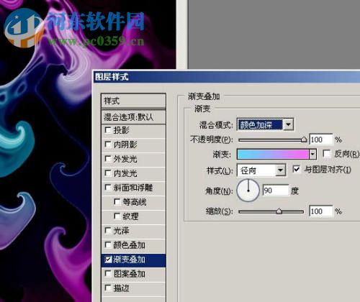Viewport: 360px width, 302px height.
Task: Toggle the 外发光 checkbox
Action: [x=108, y=159]
